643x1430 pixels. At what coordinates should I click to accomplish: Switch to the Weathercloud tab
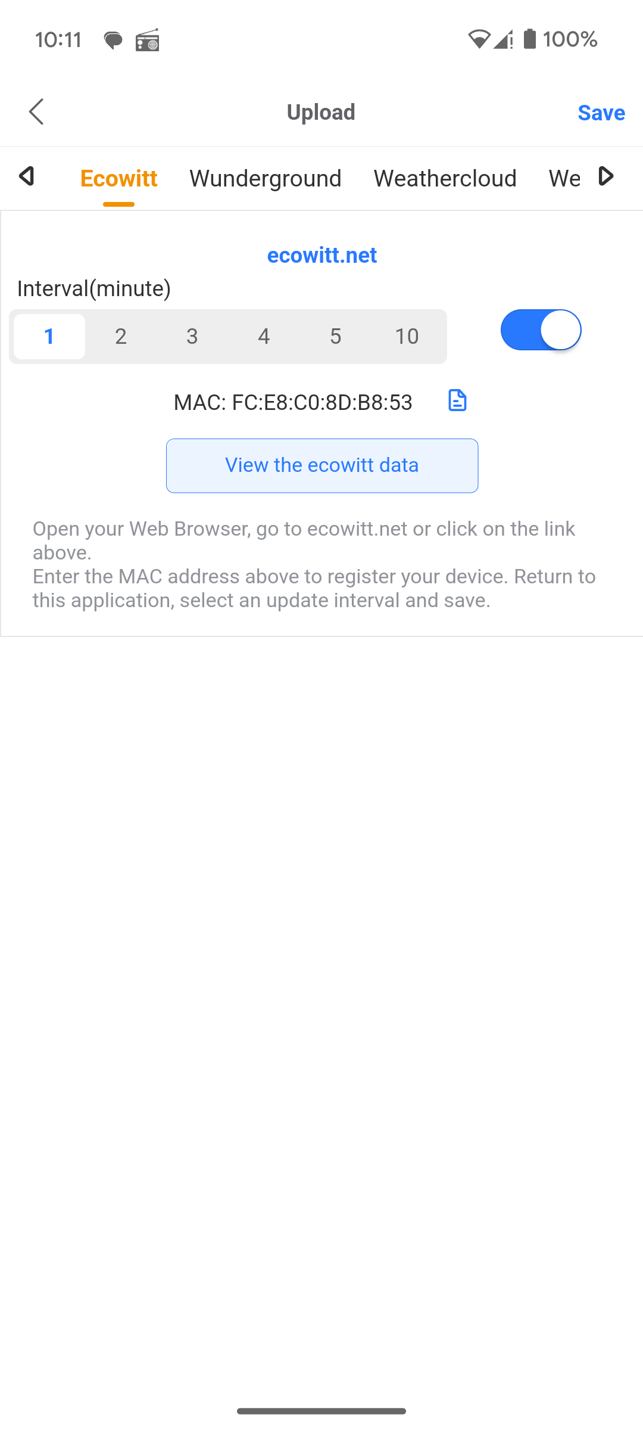[445, 178]
